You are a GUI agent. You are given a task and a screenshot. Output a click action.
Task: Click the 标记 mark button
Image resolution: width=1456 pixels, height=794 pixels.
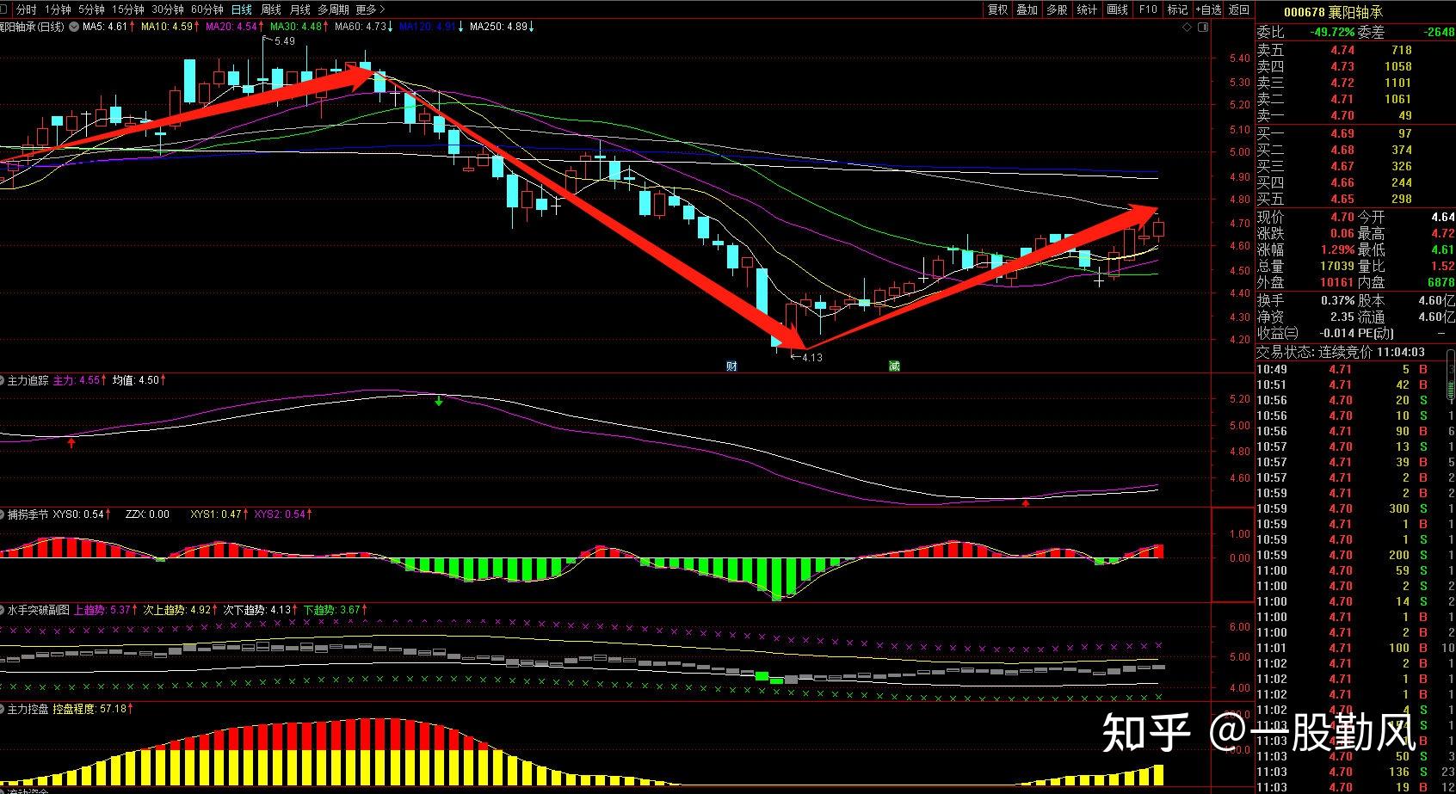pos(1178,9)
